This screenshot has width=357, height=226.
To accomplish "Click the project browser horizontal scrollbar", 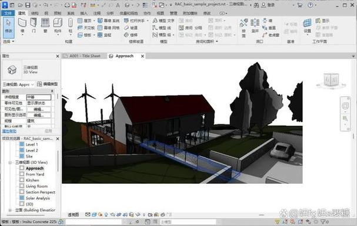I will point(25,215).
